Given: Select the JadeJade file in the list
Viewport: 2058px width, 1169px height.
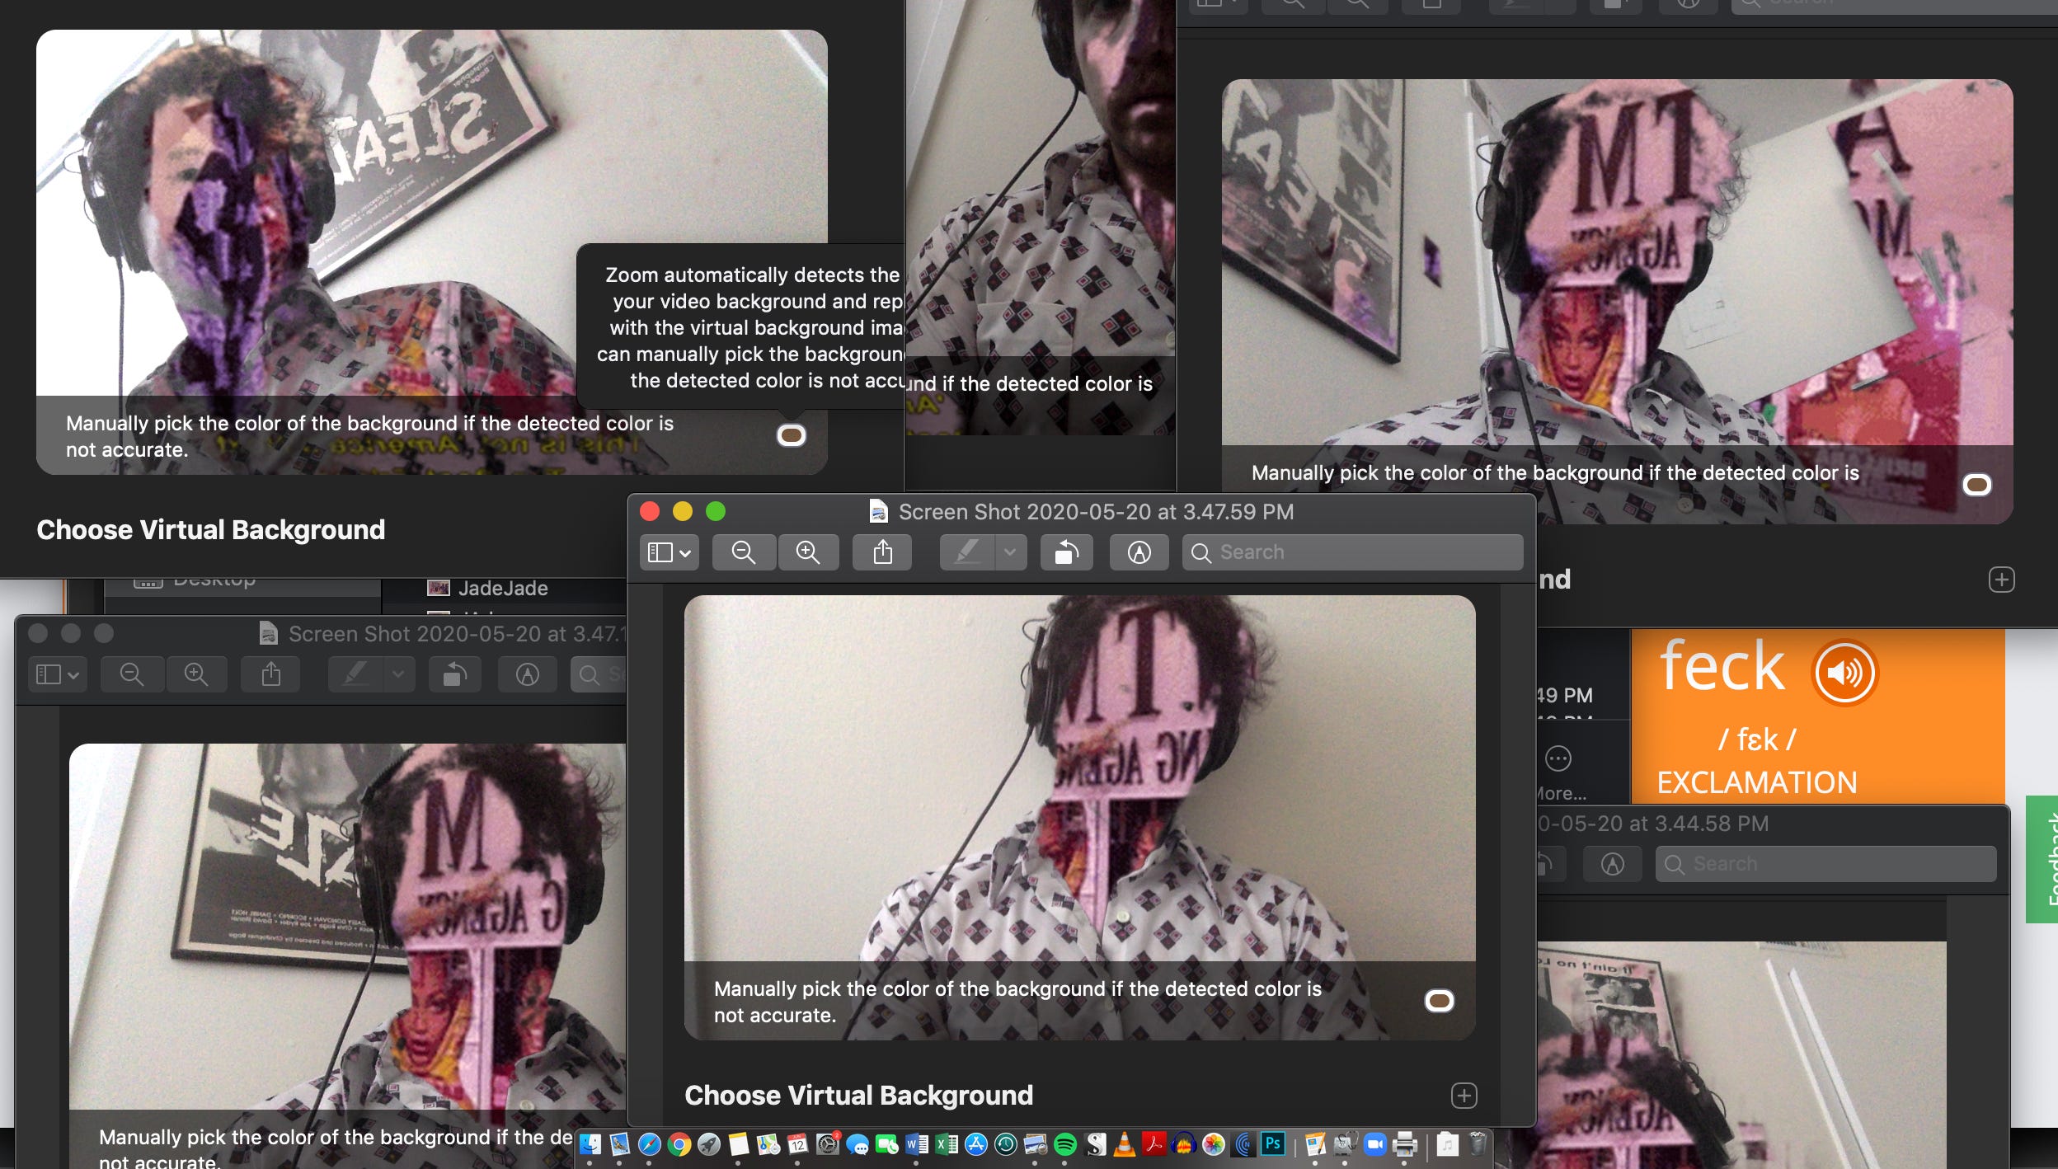Looking at the screenshot, I should pos(502,588).
